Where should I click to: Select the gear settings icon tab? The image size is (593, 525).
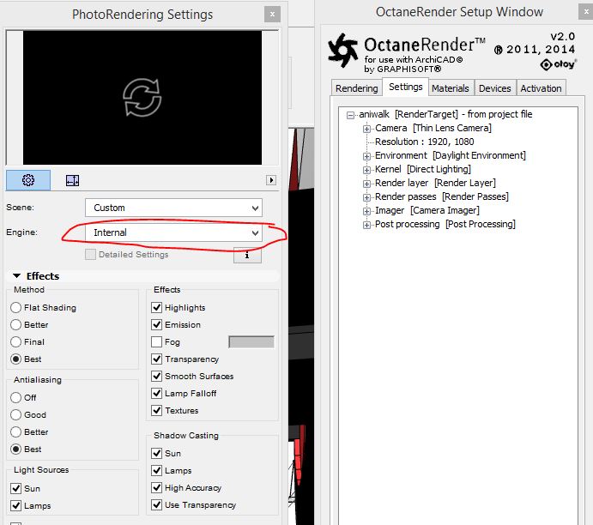coord(28,180)
